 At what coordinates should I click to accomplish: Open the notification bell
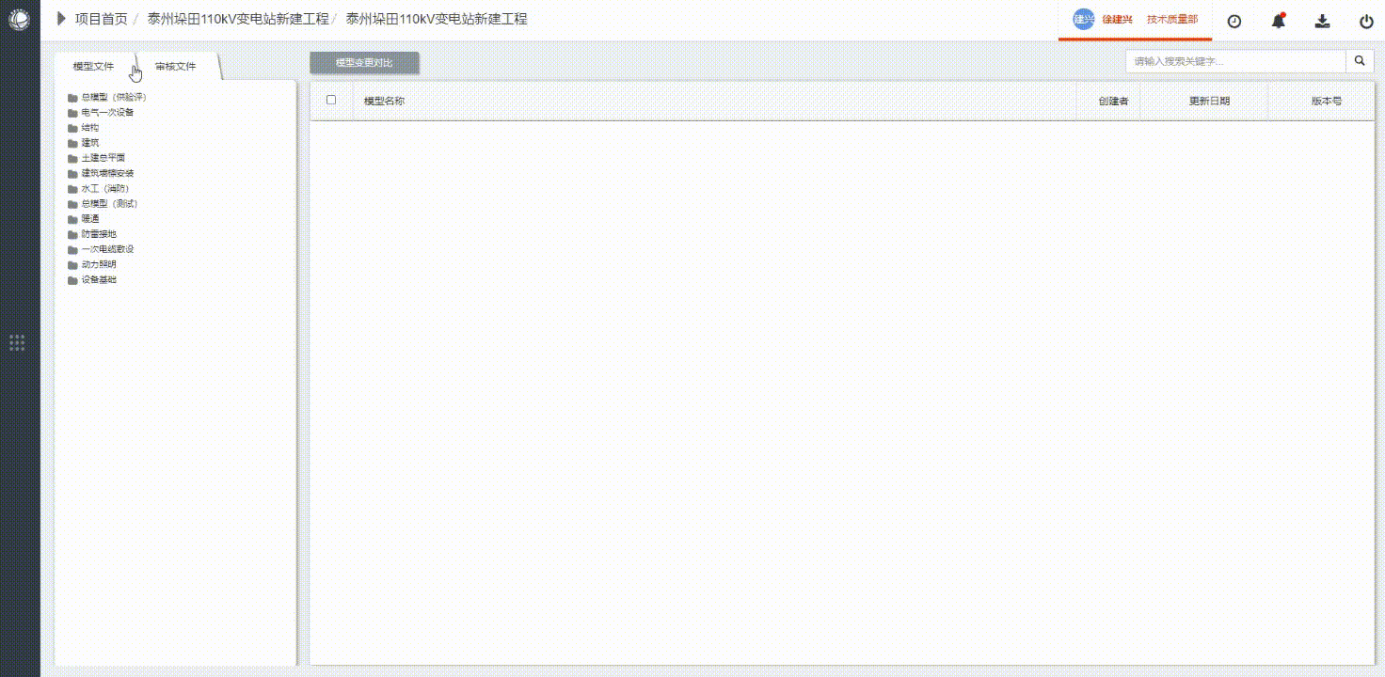point(1278,21)
